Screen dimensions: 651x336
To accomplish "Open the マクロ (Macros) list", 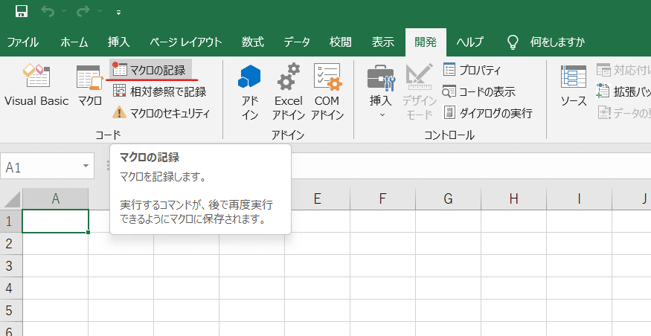I will 90,85.
